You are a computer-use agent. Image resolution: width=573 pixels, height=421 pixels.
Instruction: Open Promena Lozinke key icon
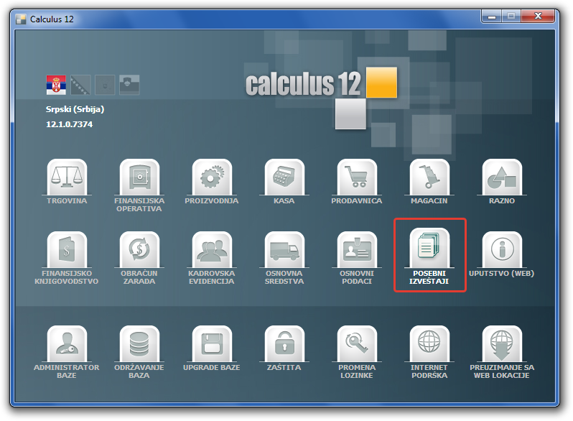pos(357,344)
